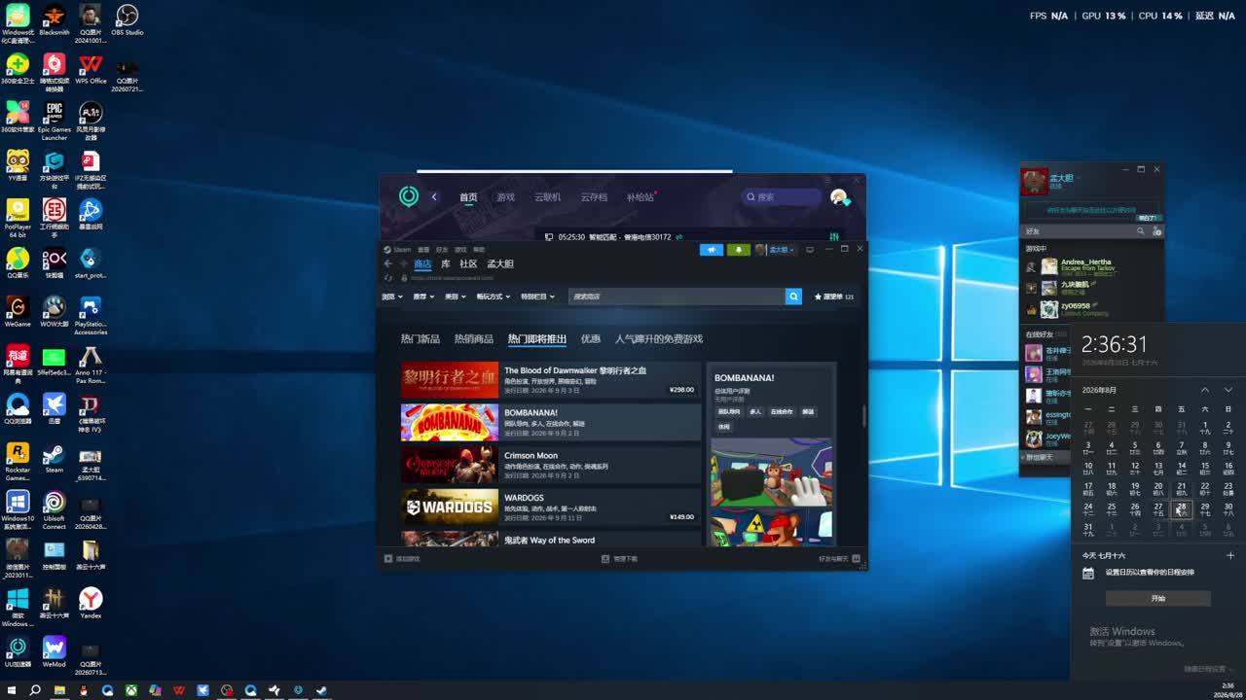The width and height of the screenshot is (1246, 700).
Task: Expand the Steam store 畅玩方式 dropdown
Action: (x=495, y=297)
